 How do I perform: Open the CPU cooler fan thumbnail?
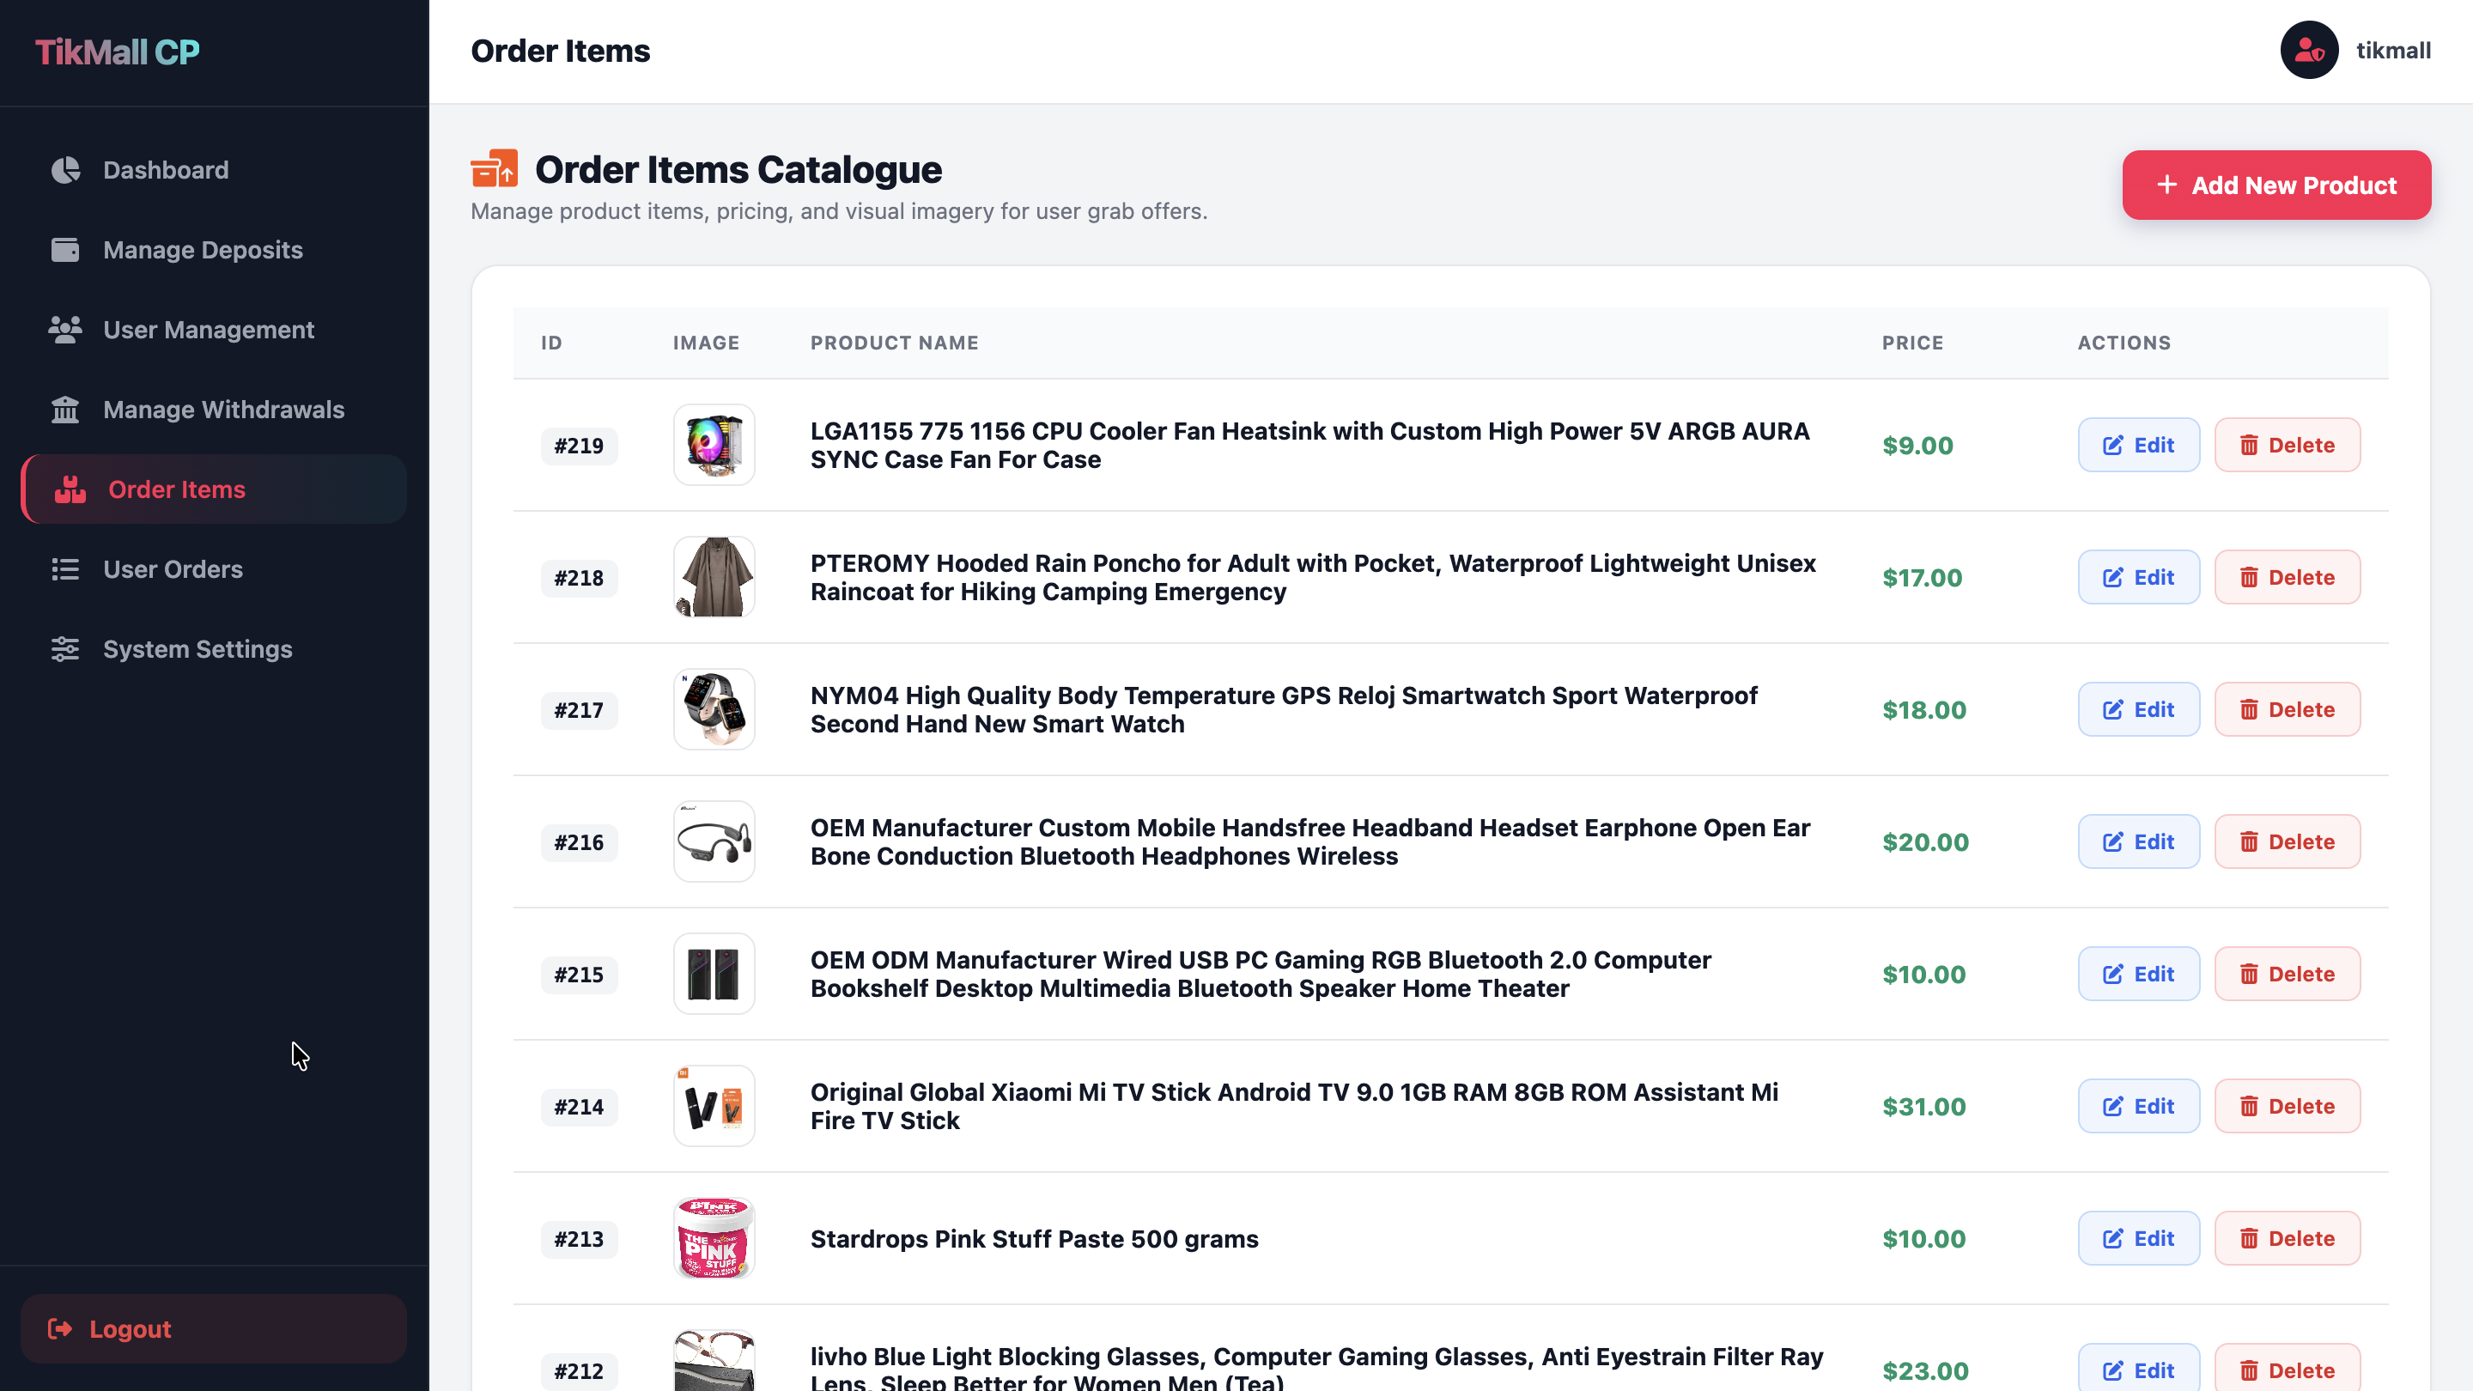point(714,445)
